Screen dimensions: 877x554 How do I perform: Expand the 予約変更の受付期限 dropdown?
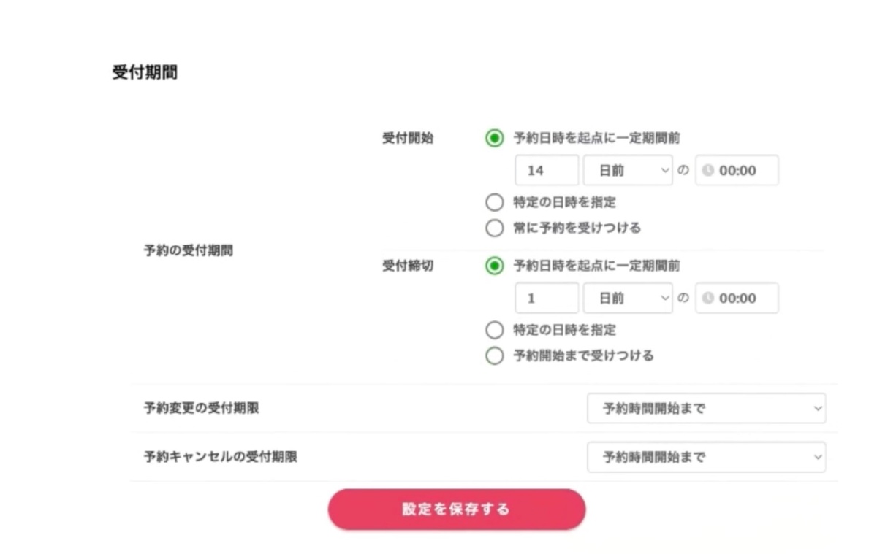point(706,409)
